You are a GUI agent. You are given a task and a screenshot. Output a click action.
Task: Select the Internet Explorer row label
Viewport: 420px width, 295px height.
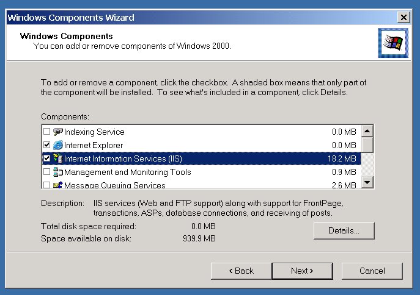94,145
